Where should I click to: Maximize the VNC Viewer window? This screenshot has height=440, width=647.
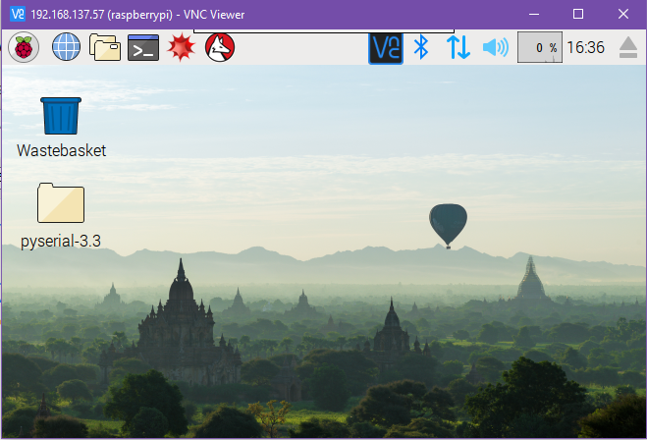(x=578, y=15)
